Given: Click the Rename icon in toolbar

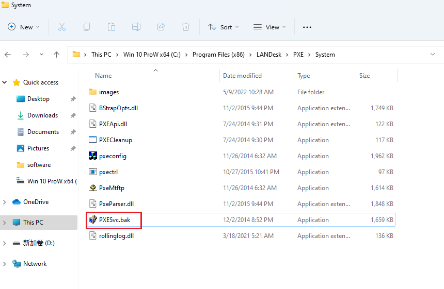Looking at the screenshot, I should (136, 27).
